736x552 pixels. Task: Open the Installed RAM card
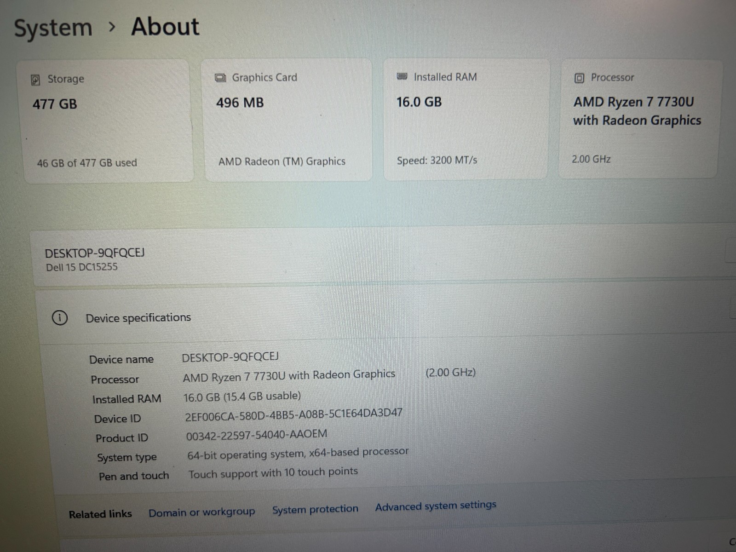466,119
